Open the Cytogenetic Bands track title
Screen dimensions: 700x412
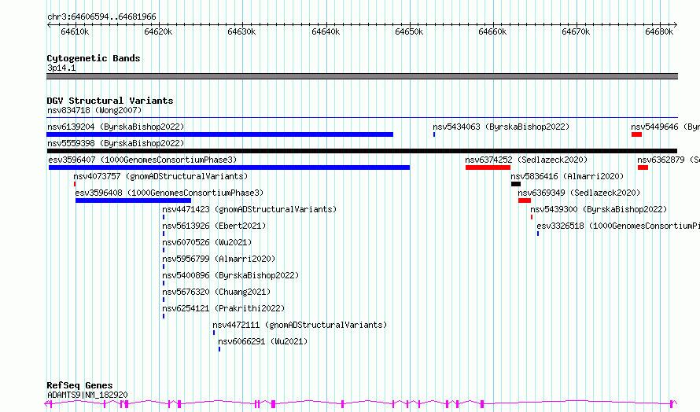click(94, 58)
